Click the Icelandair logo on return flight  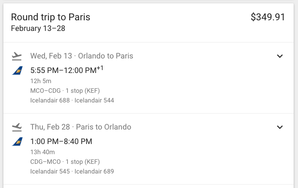coord(17,142)
